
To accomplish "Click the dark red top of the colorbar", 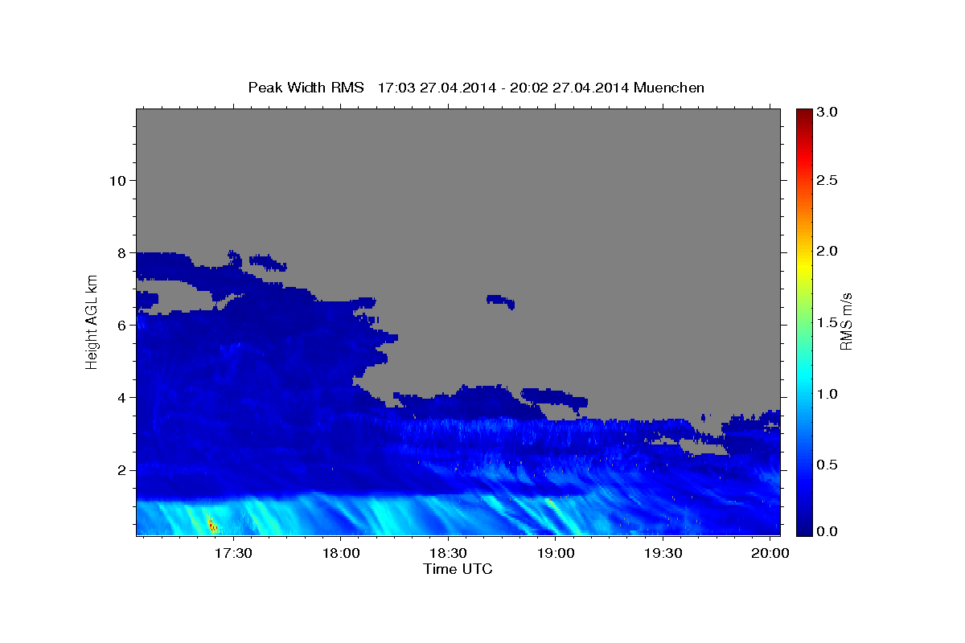I will 803,115.
